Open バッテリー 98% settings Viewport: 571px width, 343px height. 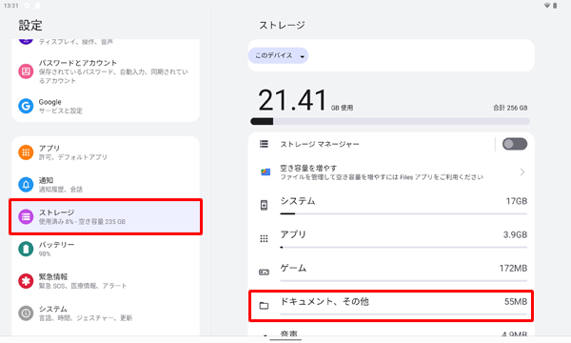pos(106,249)
